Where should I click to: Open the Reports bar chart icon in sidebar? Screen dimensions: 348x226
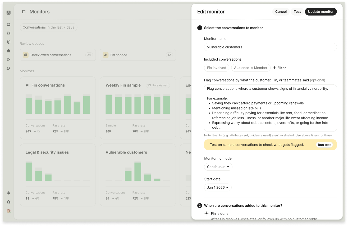pos(8,51)
